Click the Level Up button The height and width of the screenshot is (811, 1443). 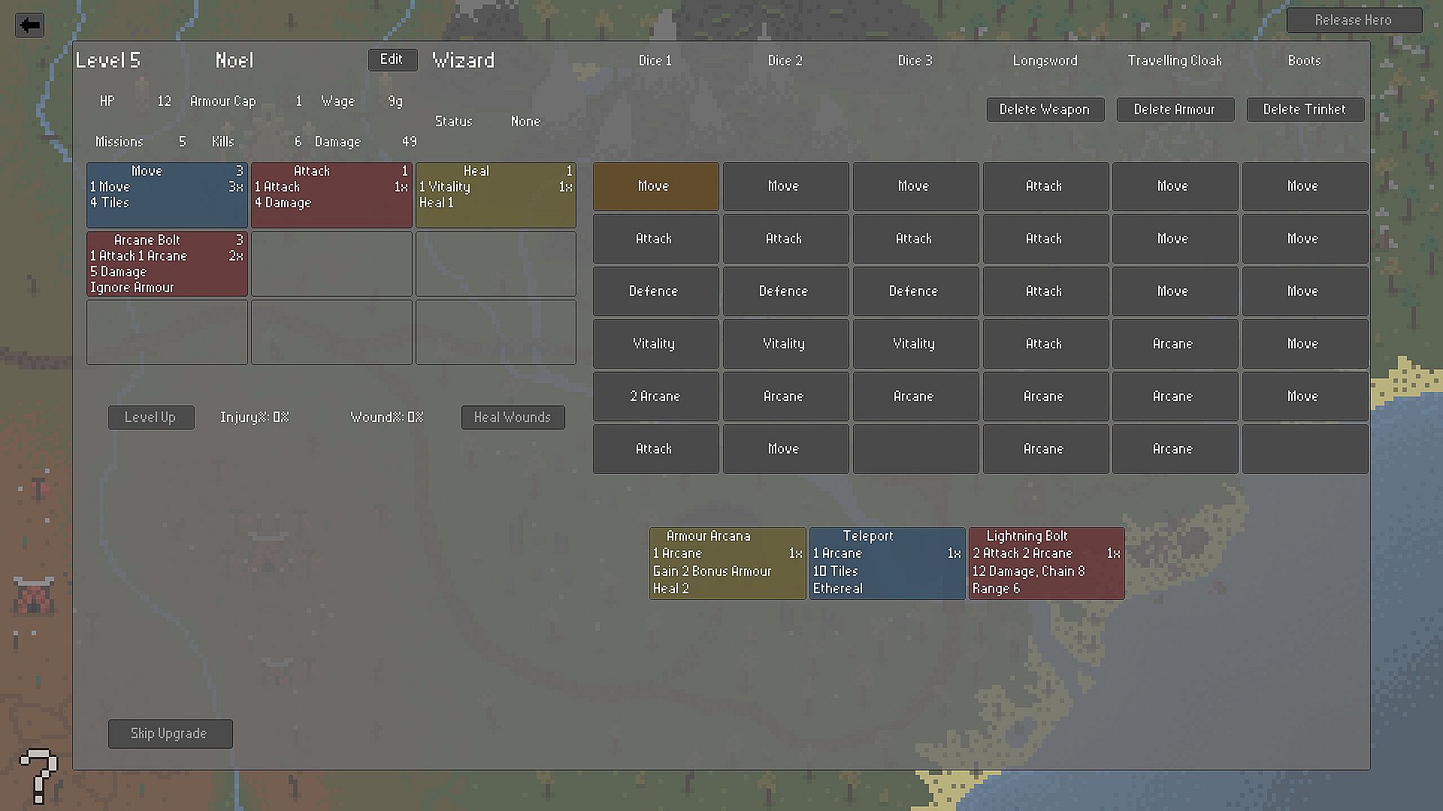151,418
